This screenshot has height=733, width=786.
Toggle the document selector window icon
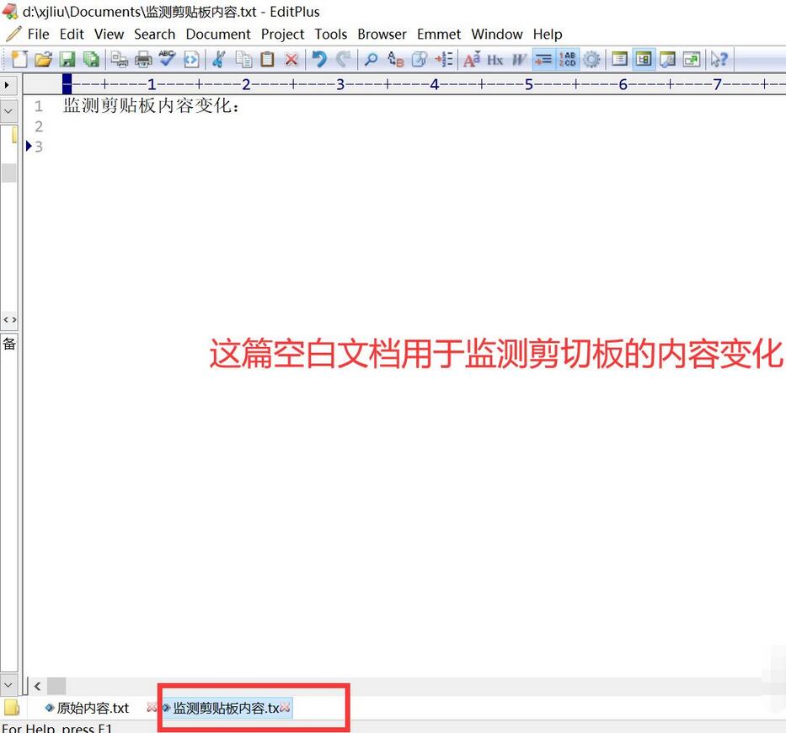(x=619, y=59)
